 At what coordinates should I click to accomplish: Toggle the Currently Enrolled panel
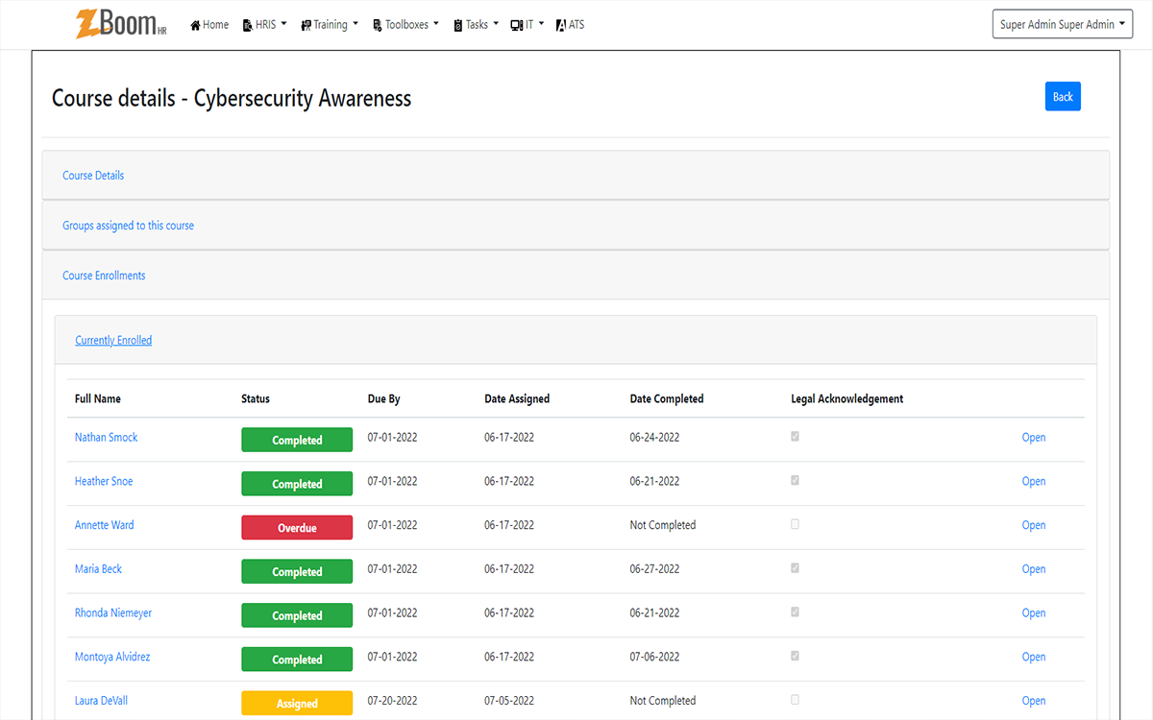point(113,340)
